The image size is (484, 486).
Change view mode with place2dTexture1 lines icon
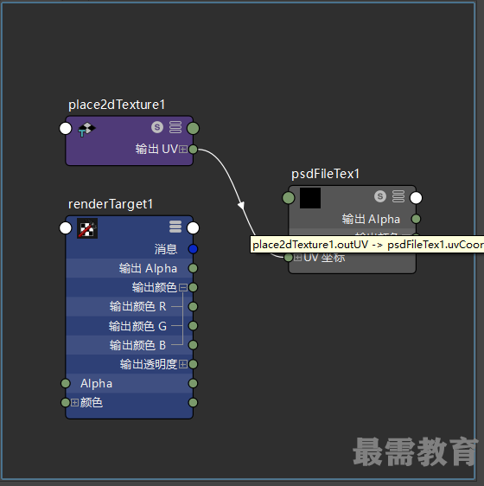pos(175,127)
